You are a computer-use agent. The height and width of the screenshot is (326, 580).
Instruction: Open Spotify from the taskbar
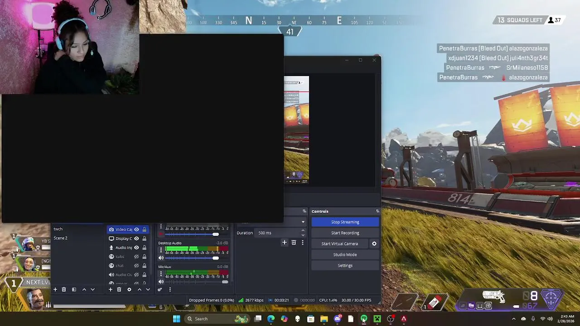pos(364,319)
